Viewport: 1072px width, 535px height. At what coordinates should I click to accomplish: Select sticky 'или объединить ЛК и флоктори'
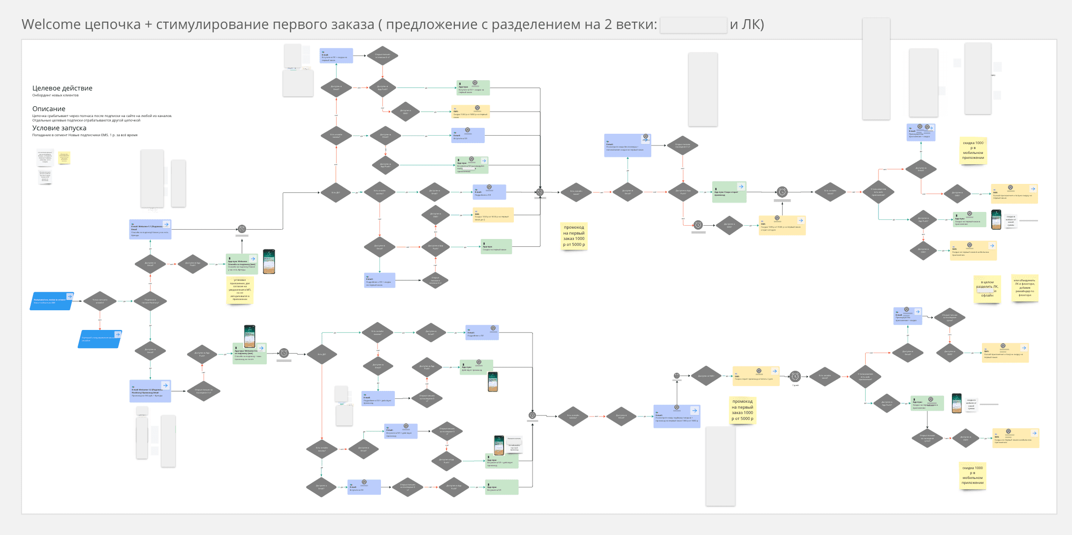pos(1025,288)
